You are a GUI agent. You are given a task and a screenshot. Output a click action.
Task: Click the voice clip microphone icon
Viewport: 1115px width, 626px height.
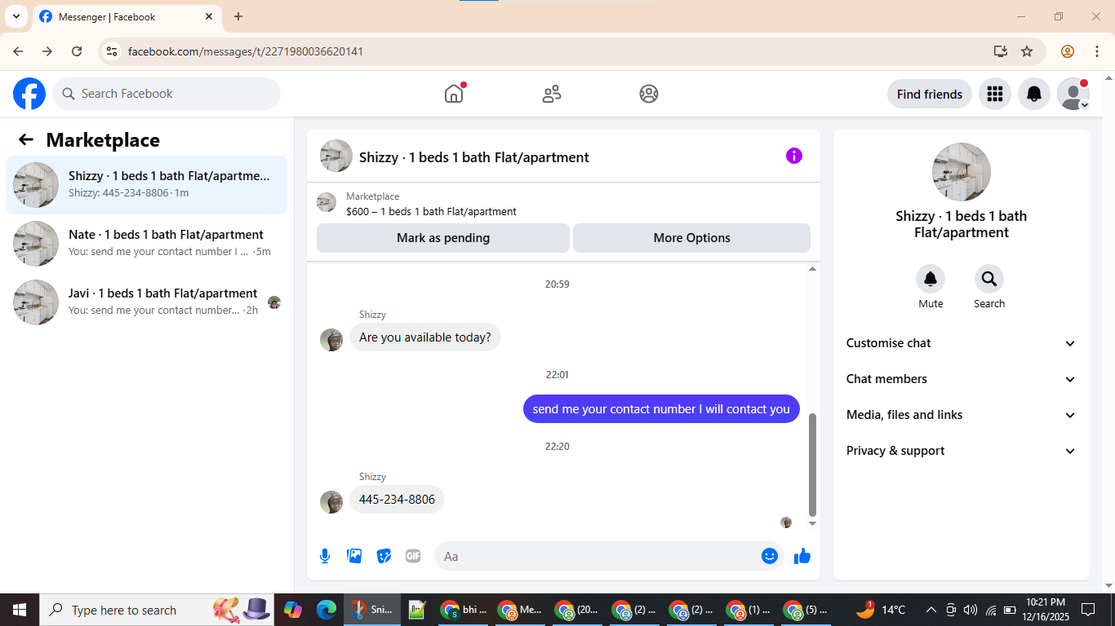click(x=325, y=556)
